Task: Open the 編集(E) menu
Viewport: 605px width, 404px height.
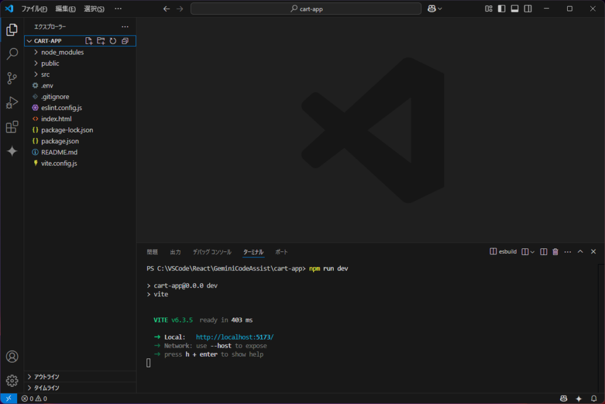Action: 65,8
